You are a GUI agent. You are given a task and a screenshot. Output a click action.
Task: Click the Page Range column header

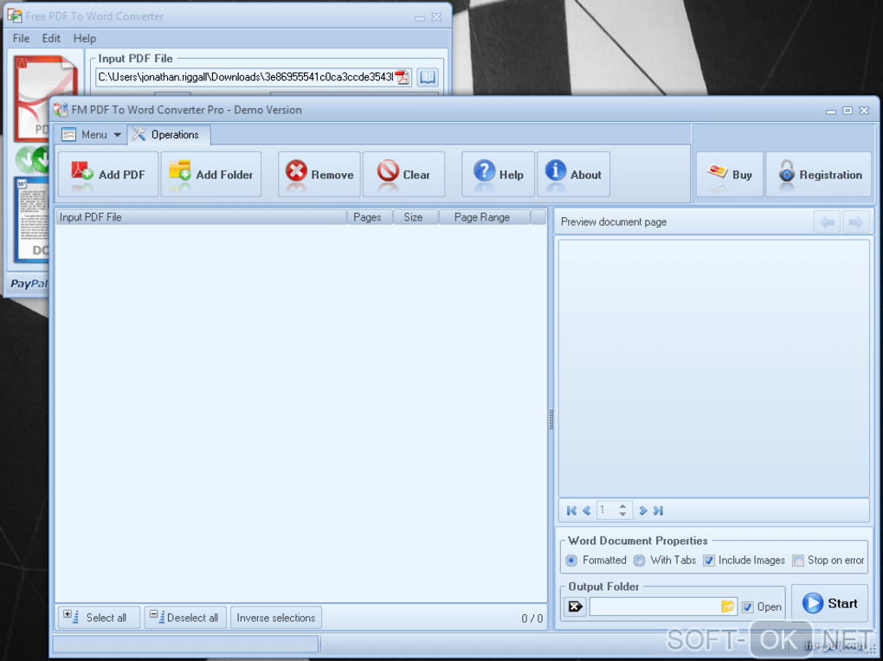(484, 217)
